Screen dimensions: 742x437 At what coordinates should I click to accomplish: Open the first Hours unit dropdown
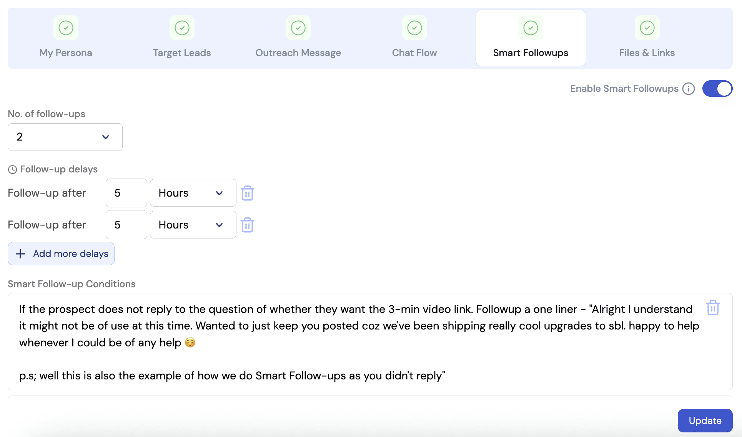pyautogui.click(x=193, y=193)
